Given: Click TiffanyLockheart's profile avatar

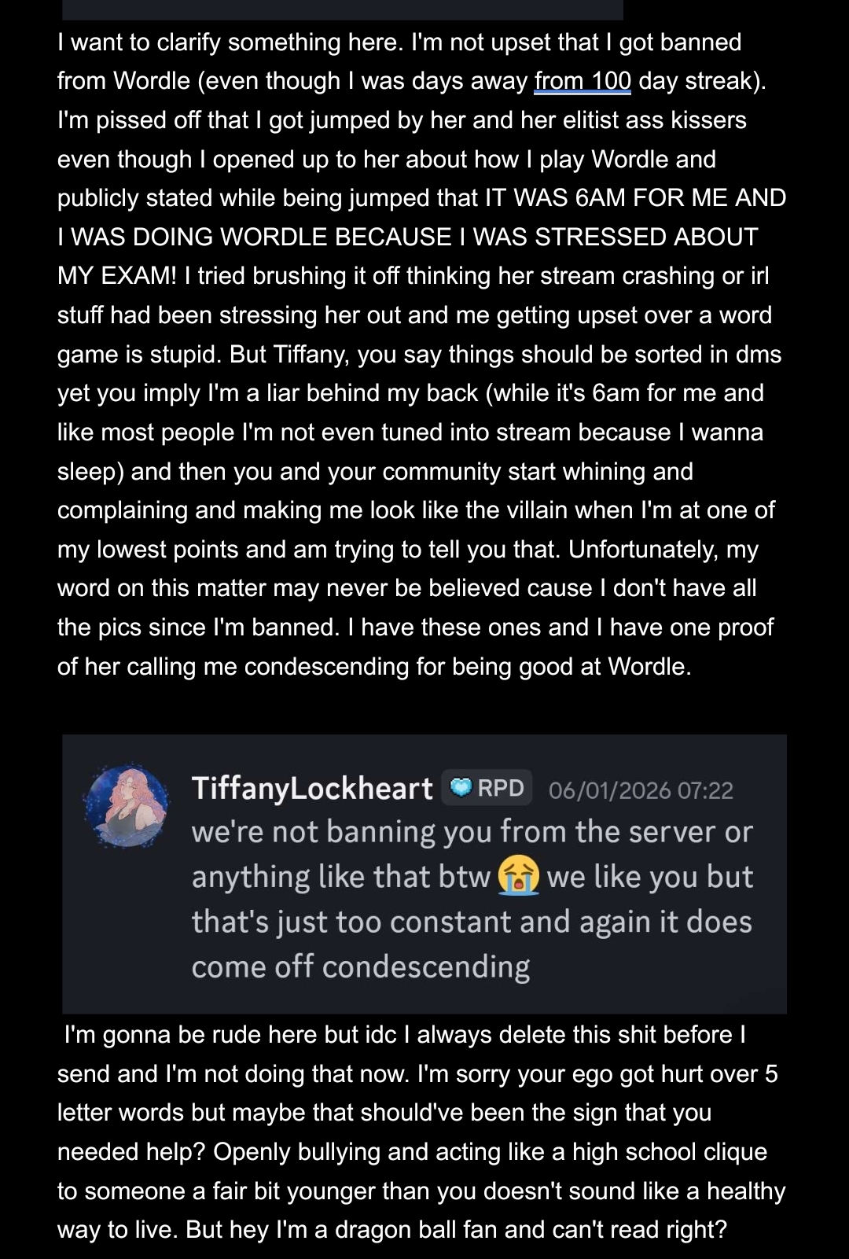Looking at the screenshot, I should (126, 807).
